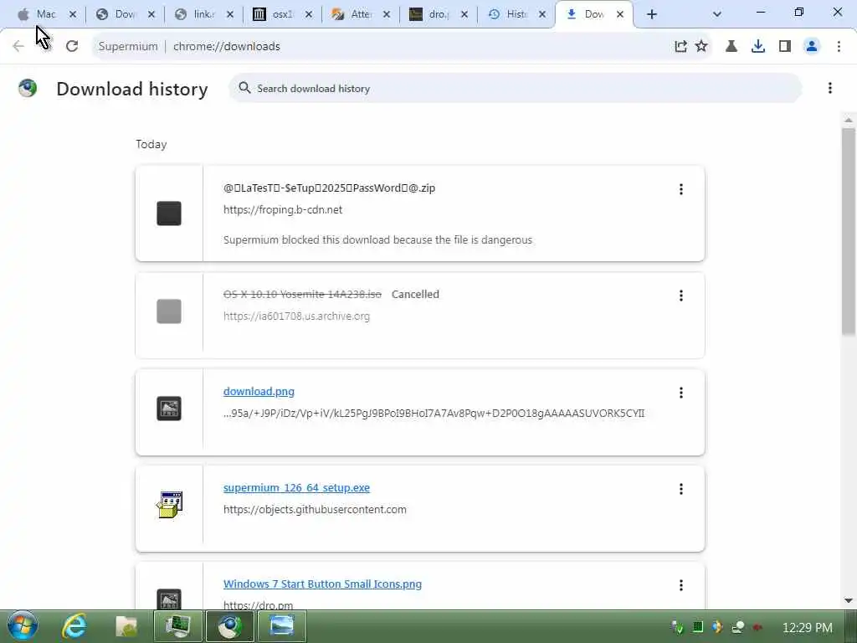Click the Supermium taskbar button

[229, 626]
